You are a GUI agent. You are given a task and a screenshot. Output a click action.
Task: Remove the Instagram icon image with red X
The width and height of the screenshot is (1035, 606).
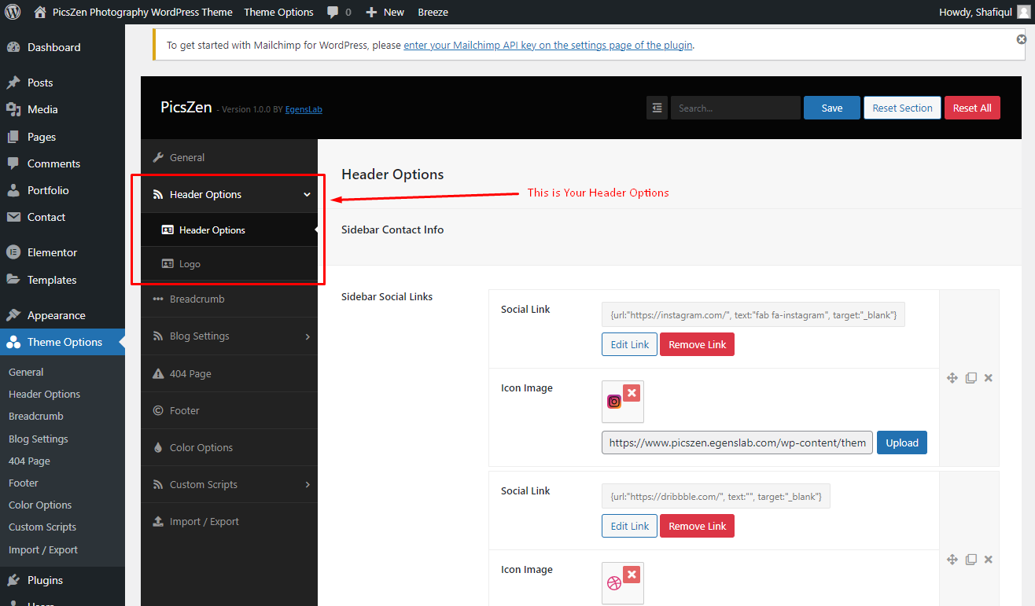pos(632,393)
